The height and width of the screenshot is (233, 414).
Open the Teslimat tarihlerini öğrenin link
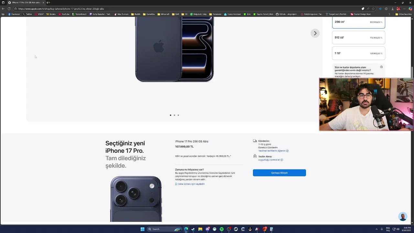273,151
